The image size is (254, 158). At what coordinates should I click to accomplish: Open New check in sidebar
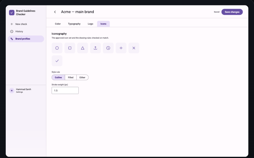pyautogui.click(x=26, y=24)
